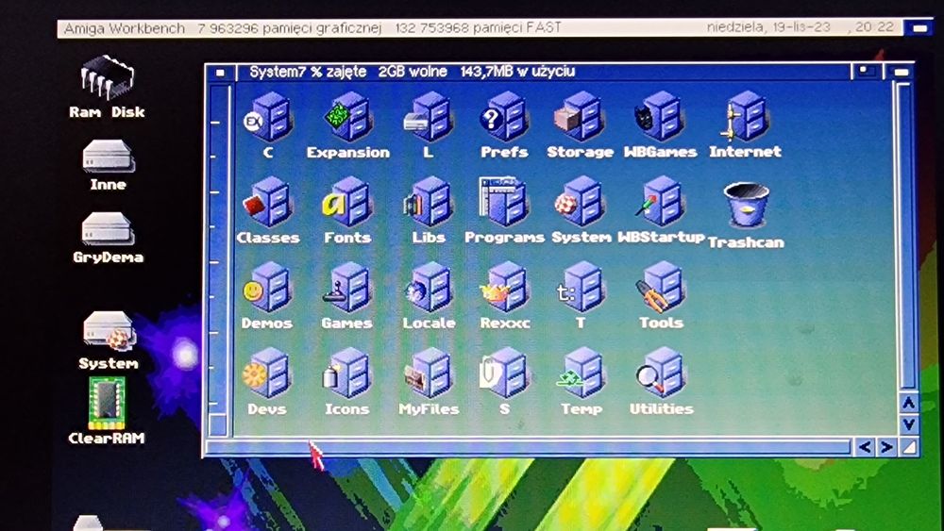The image size is (944, 531).
Task: Click the scroll down arrow
Action: pos(908,425)
